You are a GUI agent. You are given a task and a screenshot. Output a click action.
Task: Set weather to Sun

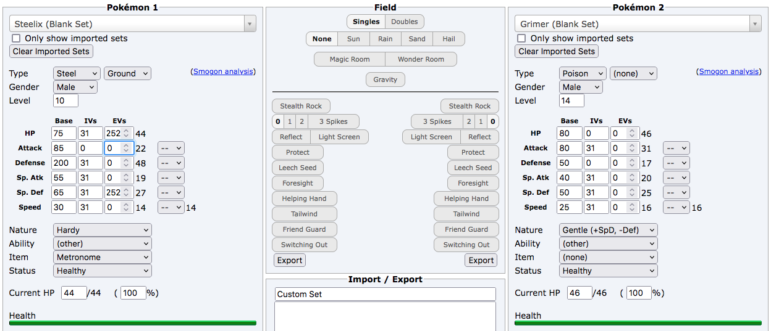coord(353,39)
